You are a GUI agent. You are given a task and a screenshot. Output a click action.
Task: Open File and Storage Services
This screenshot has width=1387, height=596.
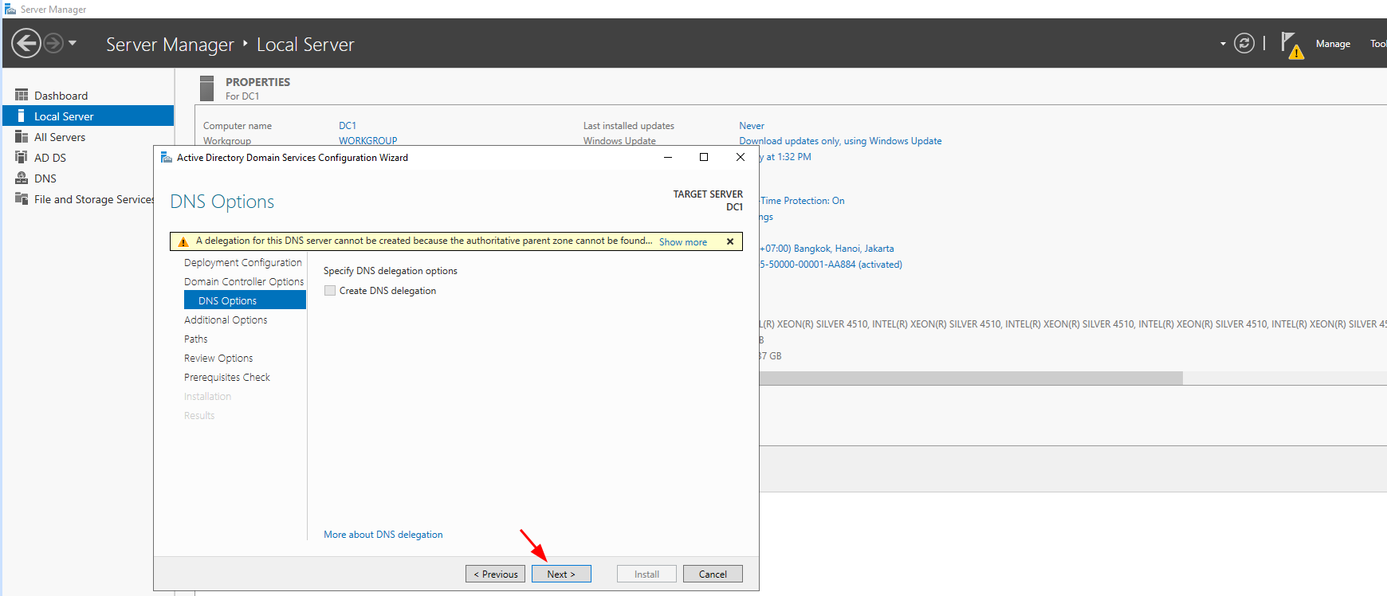coord(93,199)
